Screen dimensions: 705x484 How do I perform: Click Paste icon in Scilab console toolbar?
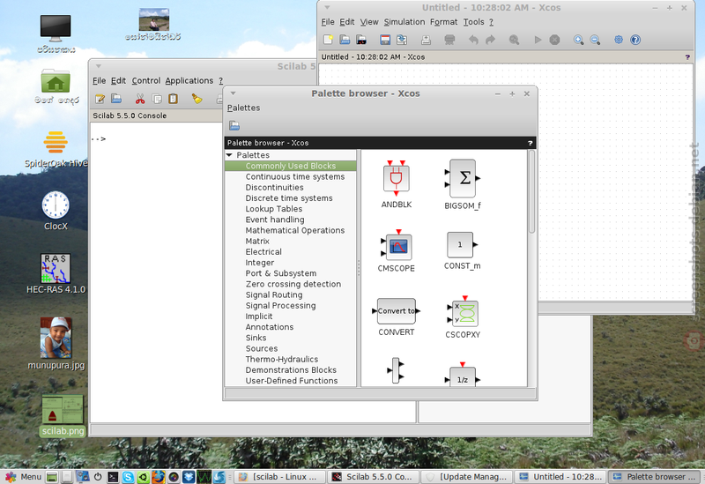pos(173,99)
